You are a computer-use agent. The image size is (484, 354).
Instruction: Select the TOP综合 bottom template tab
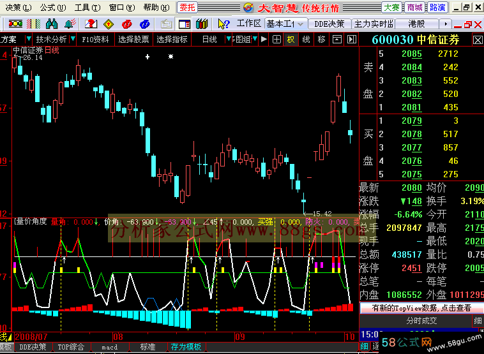(x=71, y=347)
